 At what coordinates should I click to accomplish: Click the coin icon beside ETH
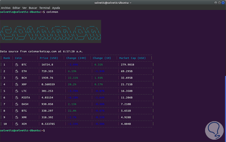point(16,71)
